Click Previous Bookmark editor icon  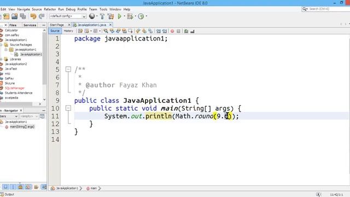point(138,31)
